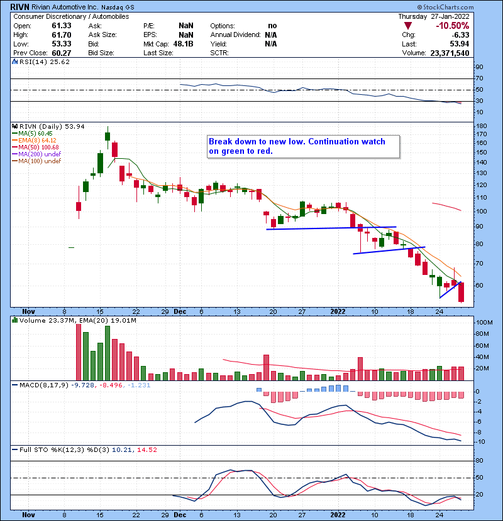
Task: Click the RSI 30 oversold level label
Action: click(479, 101)
